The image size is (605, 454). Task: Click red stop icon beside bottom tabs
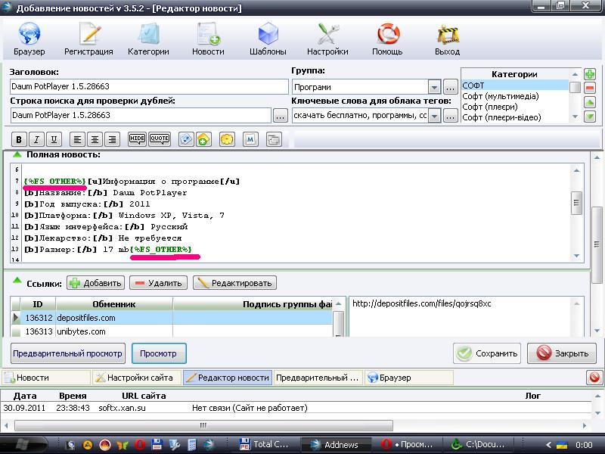point(594,377)
